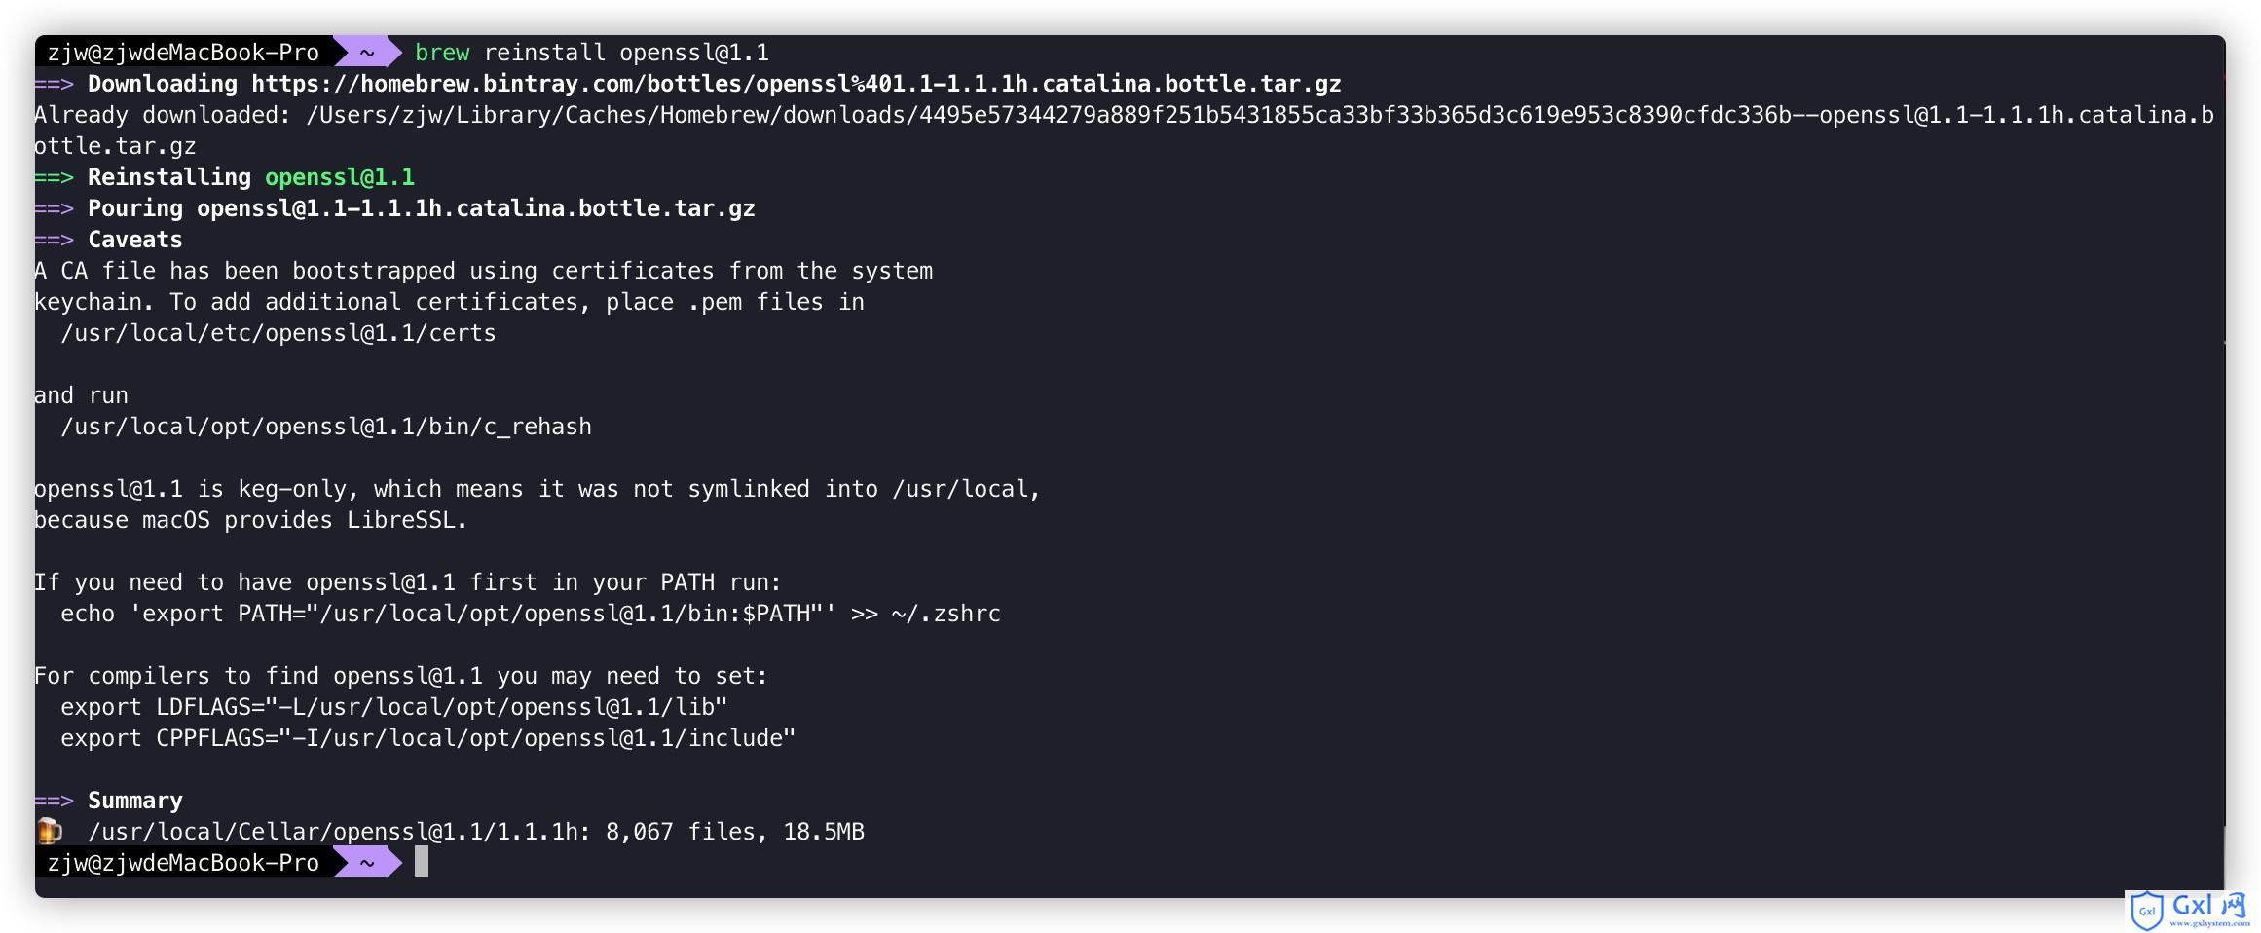This screenshot has height=933, width=2261.
Task: Click the echo export PATH command line
Action: (x=531, y=614)
